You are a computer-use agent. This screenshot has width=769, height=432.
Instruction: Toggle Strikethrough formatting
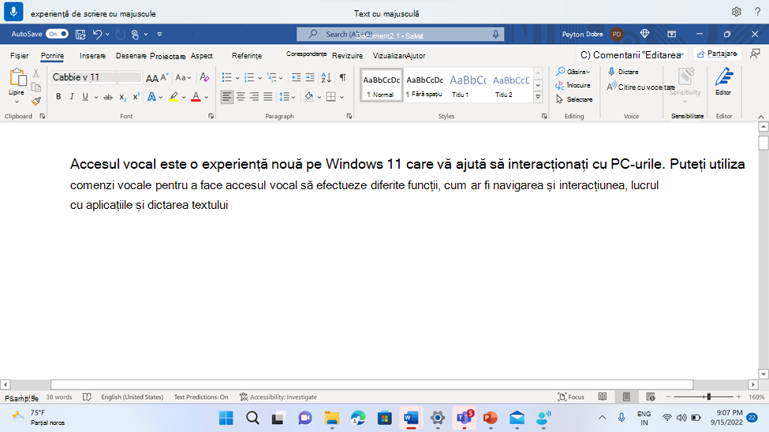(108, 97)
